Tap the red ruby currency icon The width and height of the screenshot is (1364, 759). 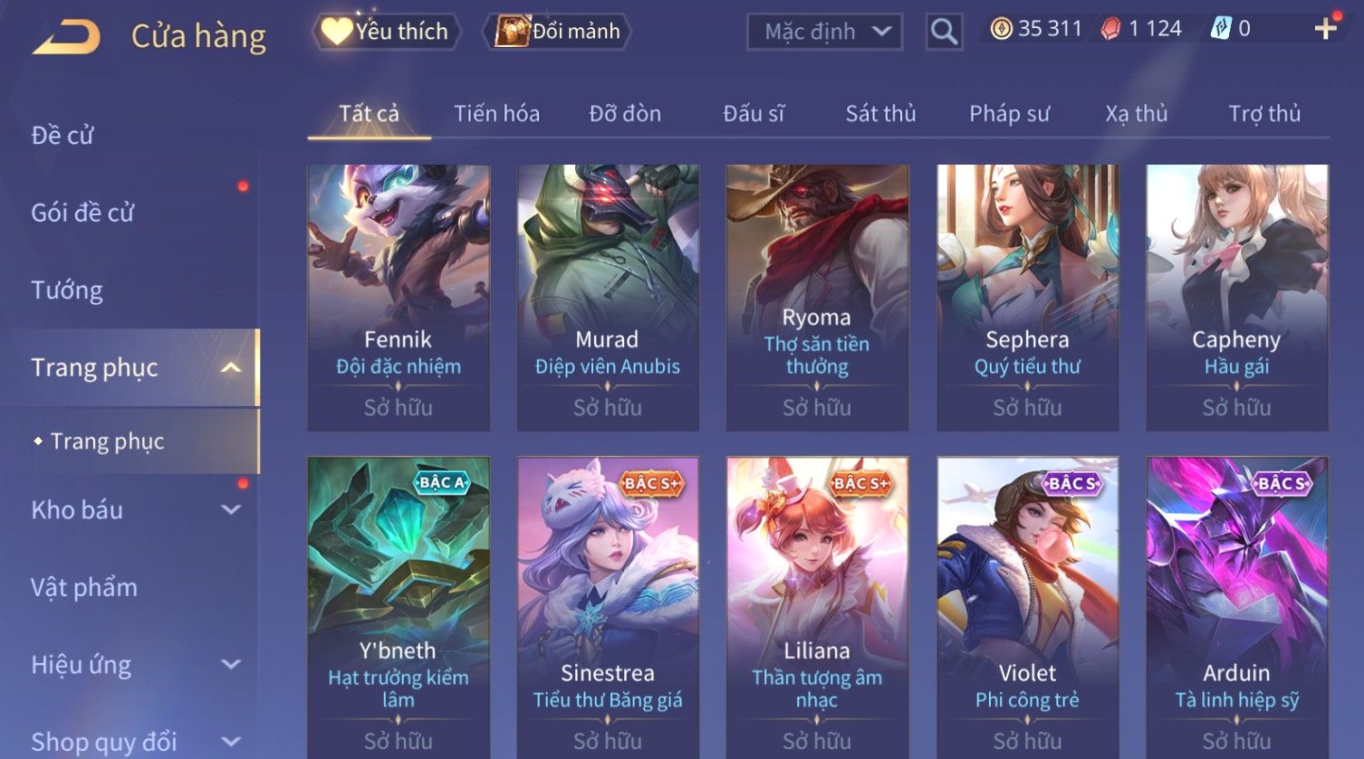click(1110, 29)
